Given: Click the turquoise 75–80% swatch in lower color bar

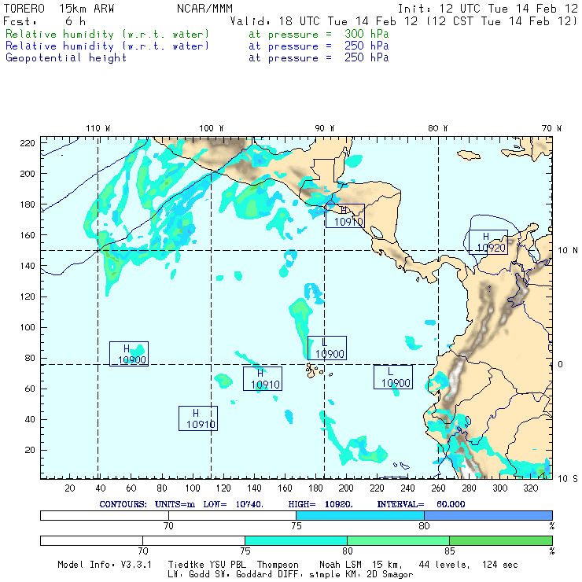Looking at the screenshot, I should pos(296,540).
